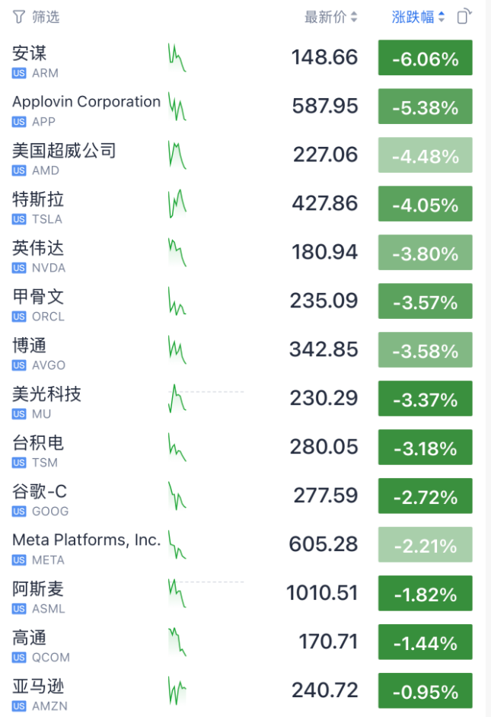Open the 特斯拉 mini trend chart
Screen dimensions: 491x717
(x=177, y=204)
